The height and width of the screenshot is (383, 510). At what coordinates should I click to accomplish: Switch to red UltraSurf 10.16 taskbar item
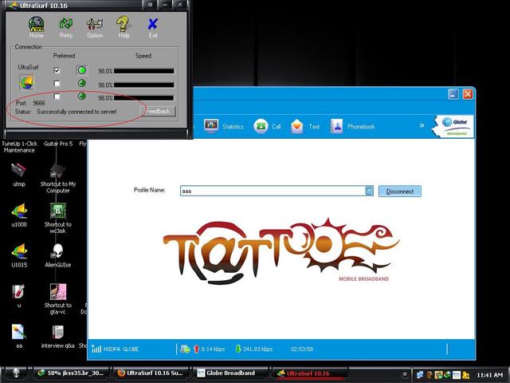pos(309,373)
